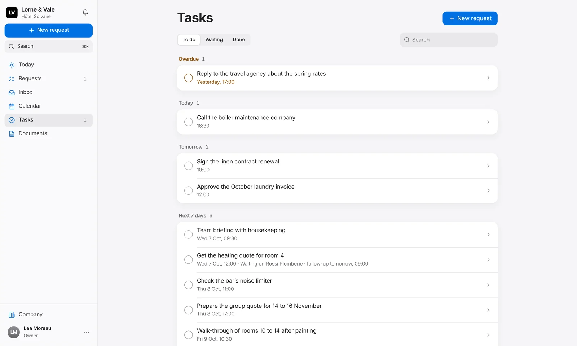
Task: Tick the bar's noise limiter task circle
Action: point(188,285)
